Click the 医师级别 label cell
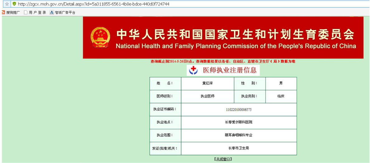The height and width of the screenshot is (163, 370). click(x=165, y=97)
